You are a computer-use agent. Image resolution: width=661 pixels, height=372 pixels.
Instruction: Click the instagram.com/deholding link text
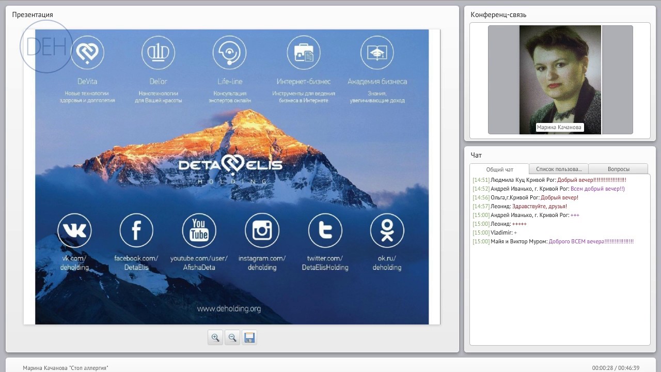pyautogui.click(x=262, y=262)
